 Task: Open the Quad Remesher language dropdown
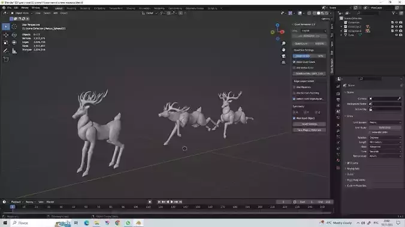click(313, 30)
